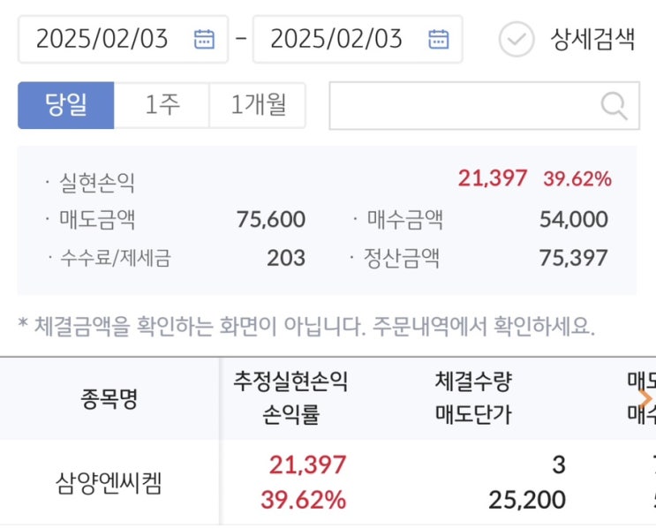This screenshot has height=529, width=656.
Task: Click the 매도단가 25,200 cell
Action: [x=526, y=501]
